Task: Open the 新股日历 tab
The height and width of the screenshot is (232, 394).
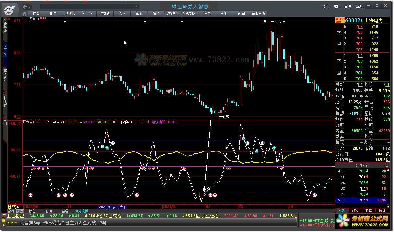Action: pyautogui.click(x=258, y=14)
